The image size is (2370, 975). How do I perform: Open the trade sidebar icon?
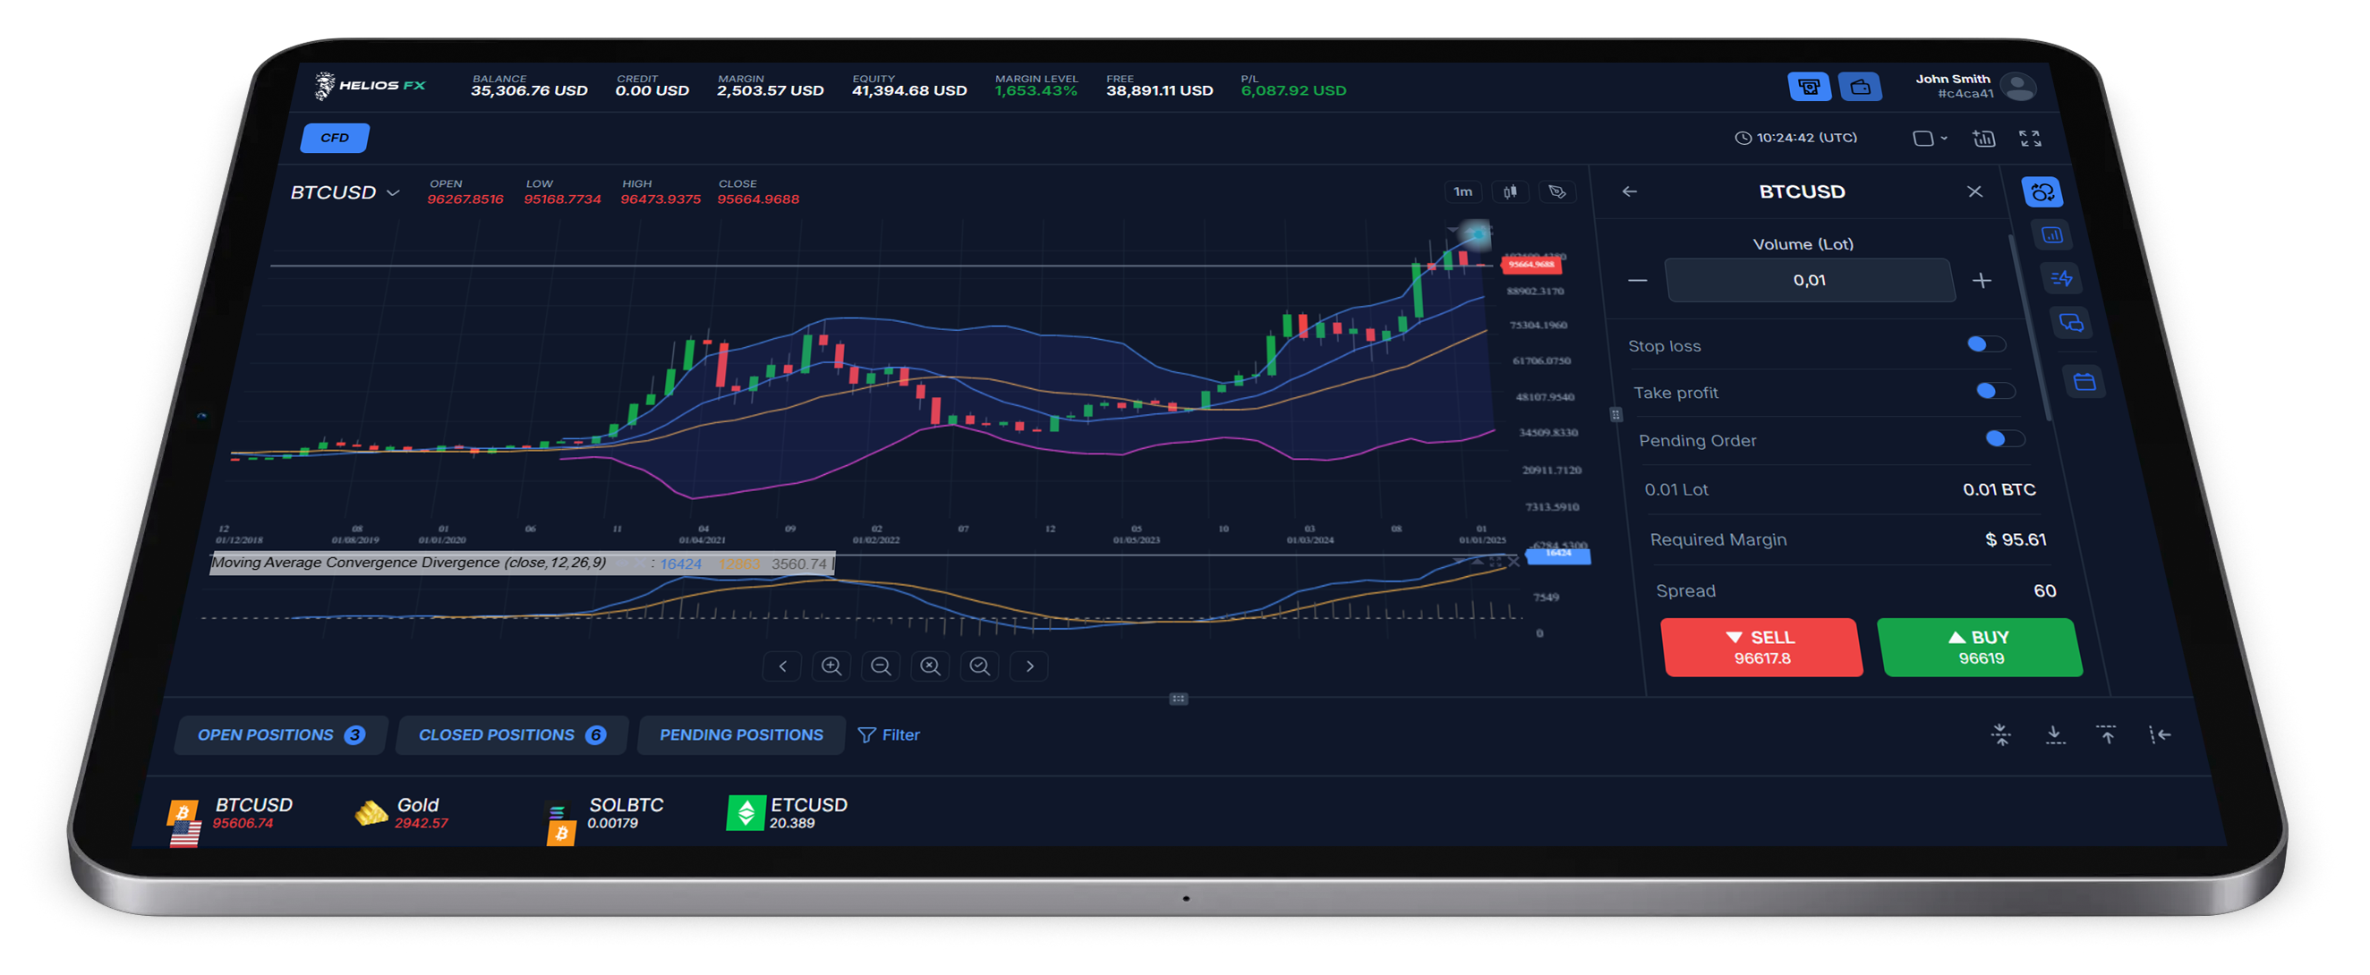2042,192
